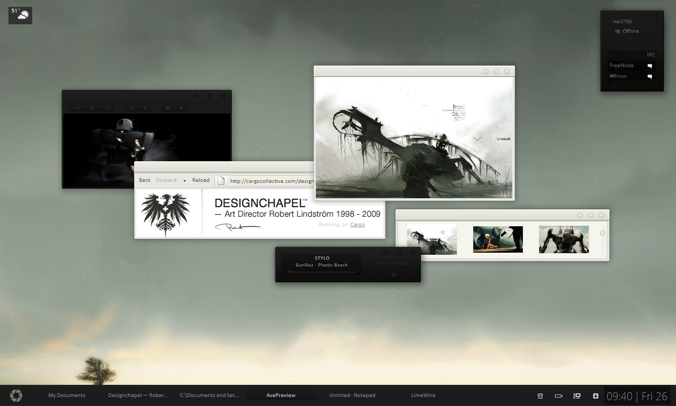Select the colorful character thumbnail
676x406 pixels.
pyautogui.click(x=498, y=239)
